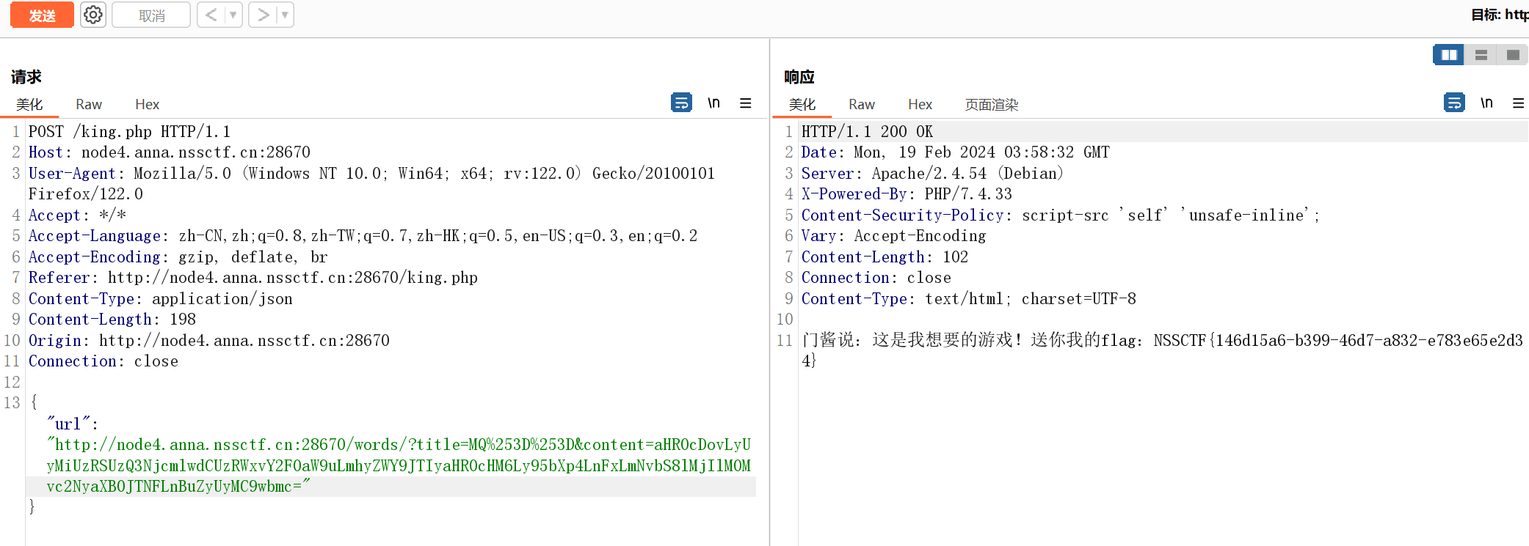Click the Accept-Language header line

[363, 235]
